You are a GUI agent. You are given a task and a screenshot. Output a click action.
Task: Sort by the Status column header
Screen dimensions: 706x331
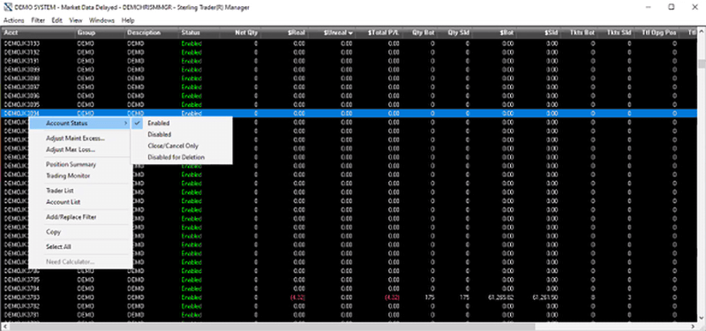[199, 33]
